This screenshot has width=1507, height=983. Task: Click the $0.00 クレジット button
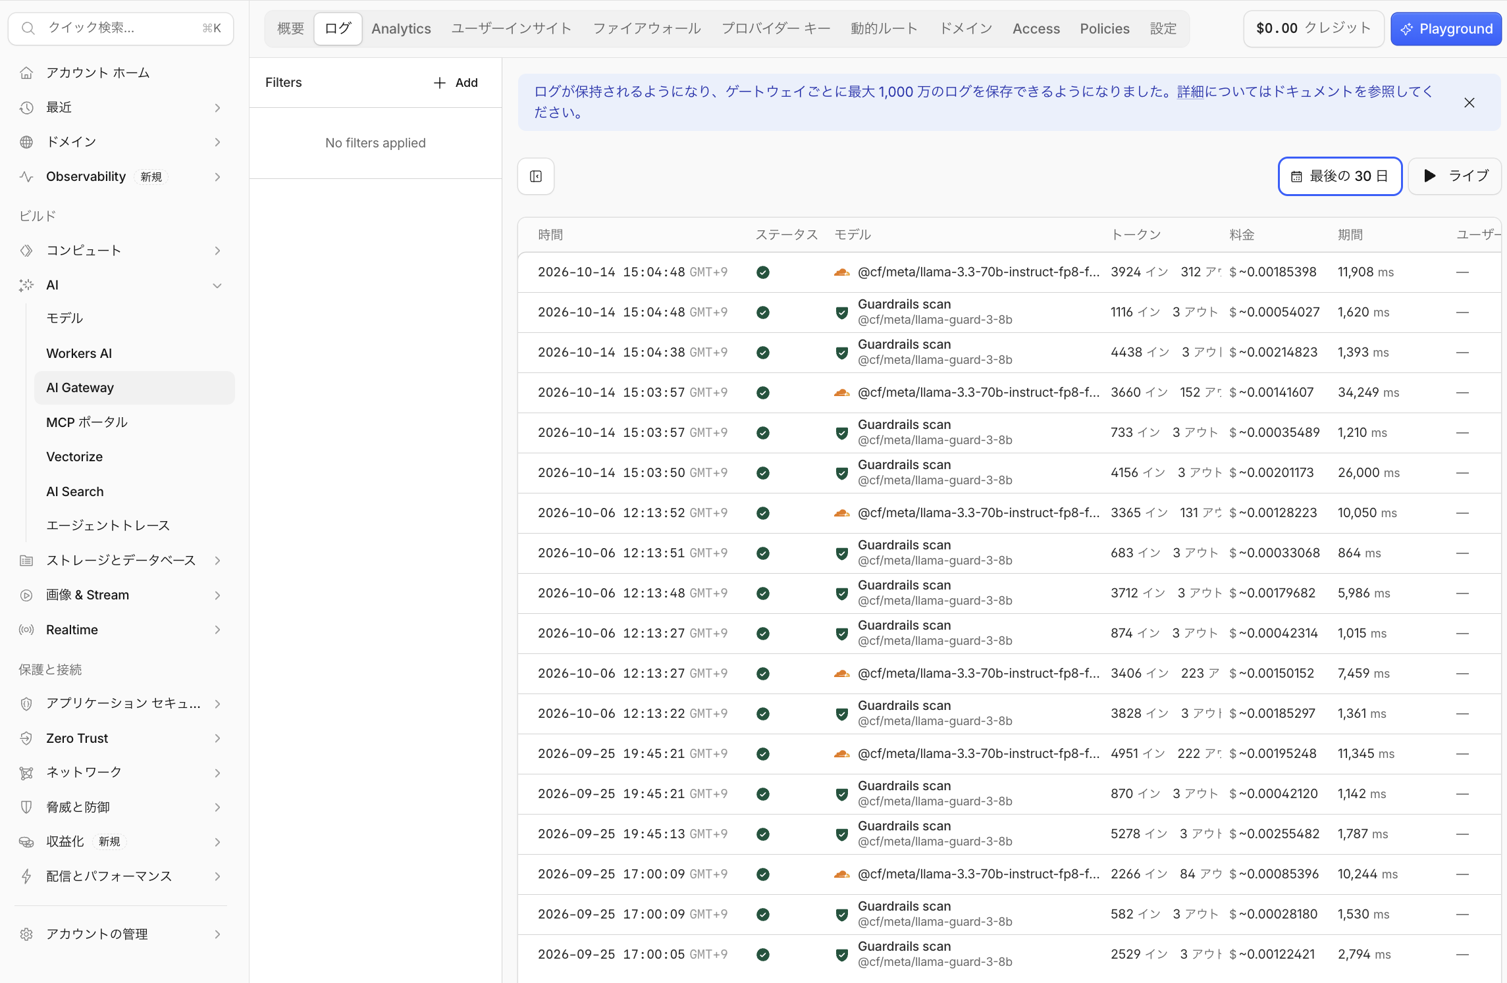[1313, 29]
